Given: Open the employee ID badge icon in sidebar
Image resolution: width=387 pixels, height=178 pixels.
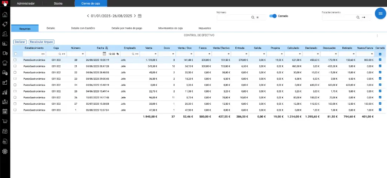Looking at the screenshot, I should click(5, 102).
